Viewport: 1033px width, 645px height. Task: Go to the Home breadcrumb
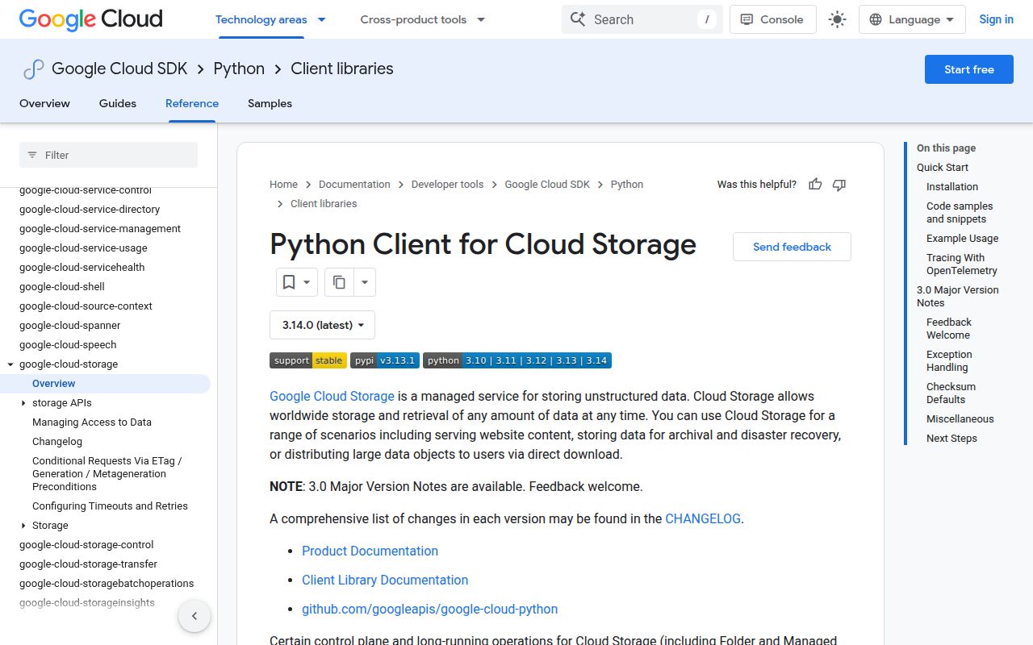[283, 185]
